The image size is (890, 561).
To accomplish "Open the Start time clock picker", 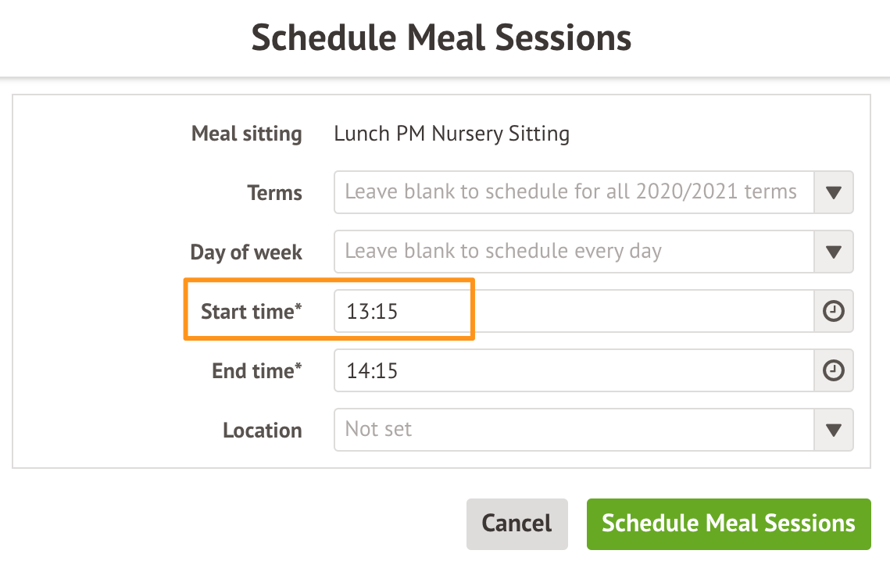I will pos(834,312).
